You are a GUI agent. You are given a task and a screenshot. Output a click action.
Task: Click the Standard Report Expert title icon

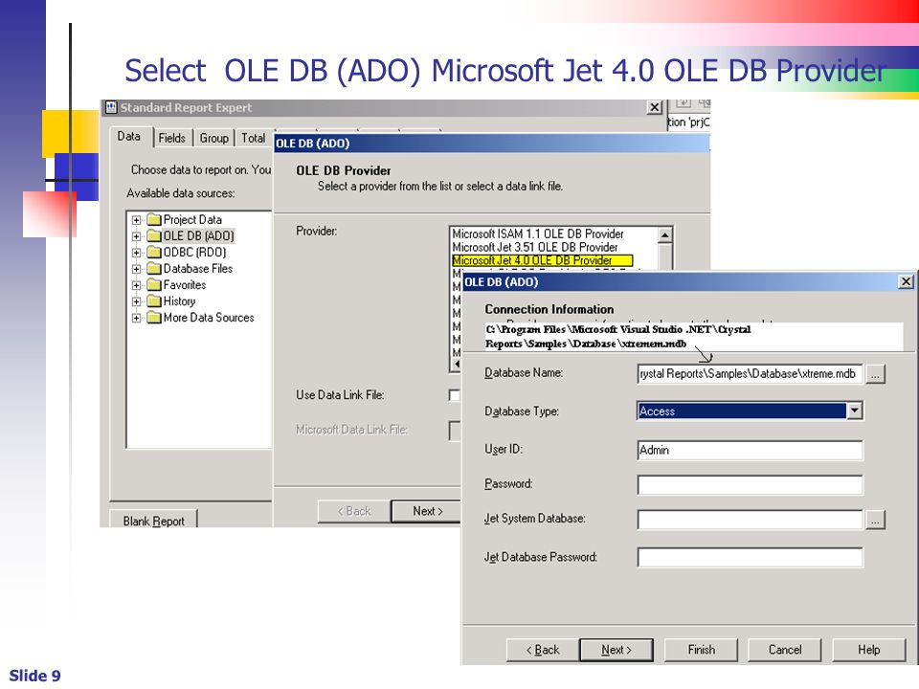[111, 107]
